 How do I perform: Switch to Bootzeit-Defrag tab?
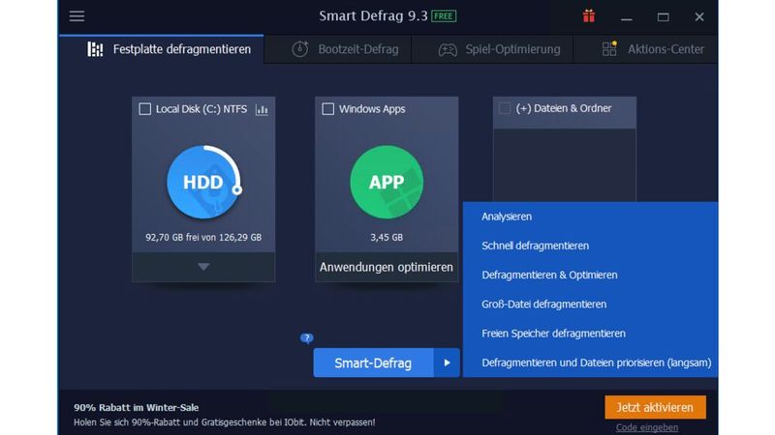pyautogui.click(x=338, y=49)
